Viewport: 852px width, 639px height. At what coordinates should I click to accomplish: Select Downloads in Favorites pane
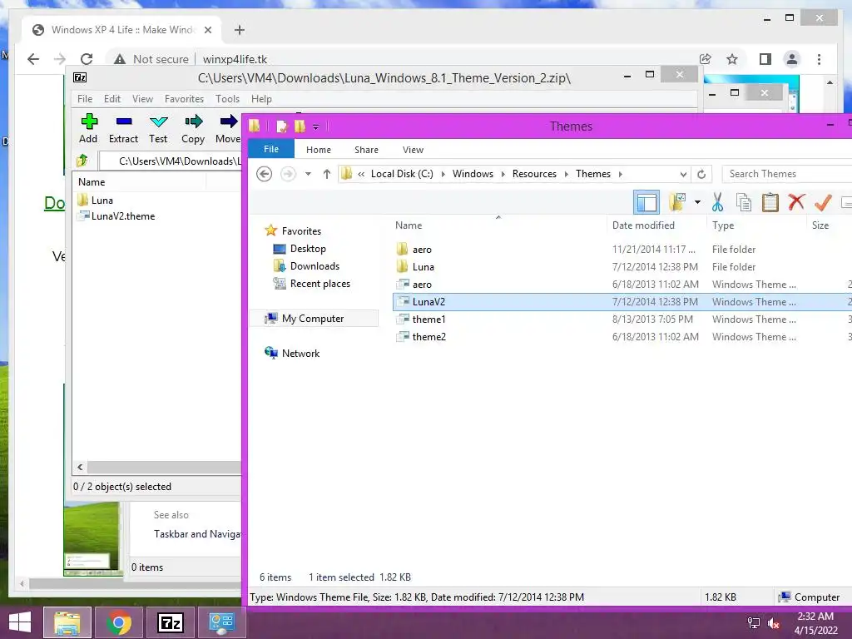pyautogui.click(x=315, y=265)
